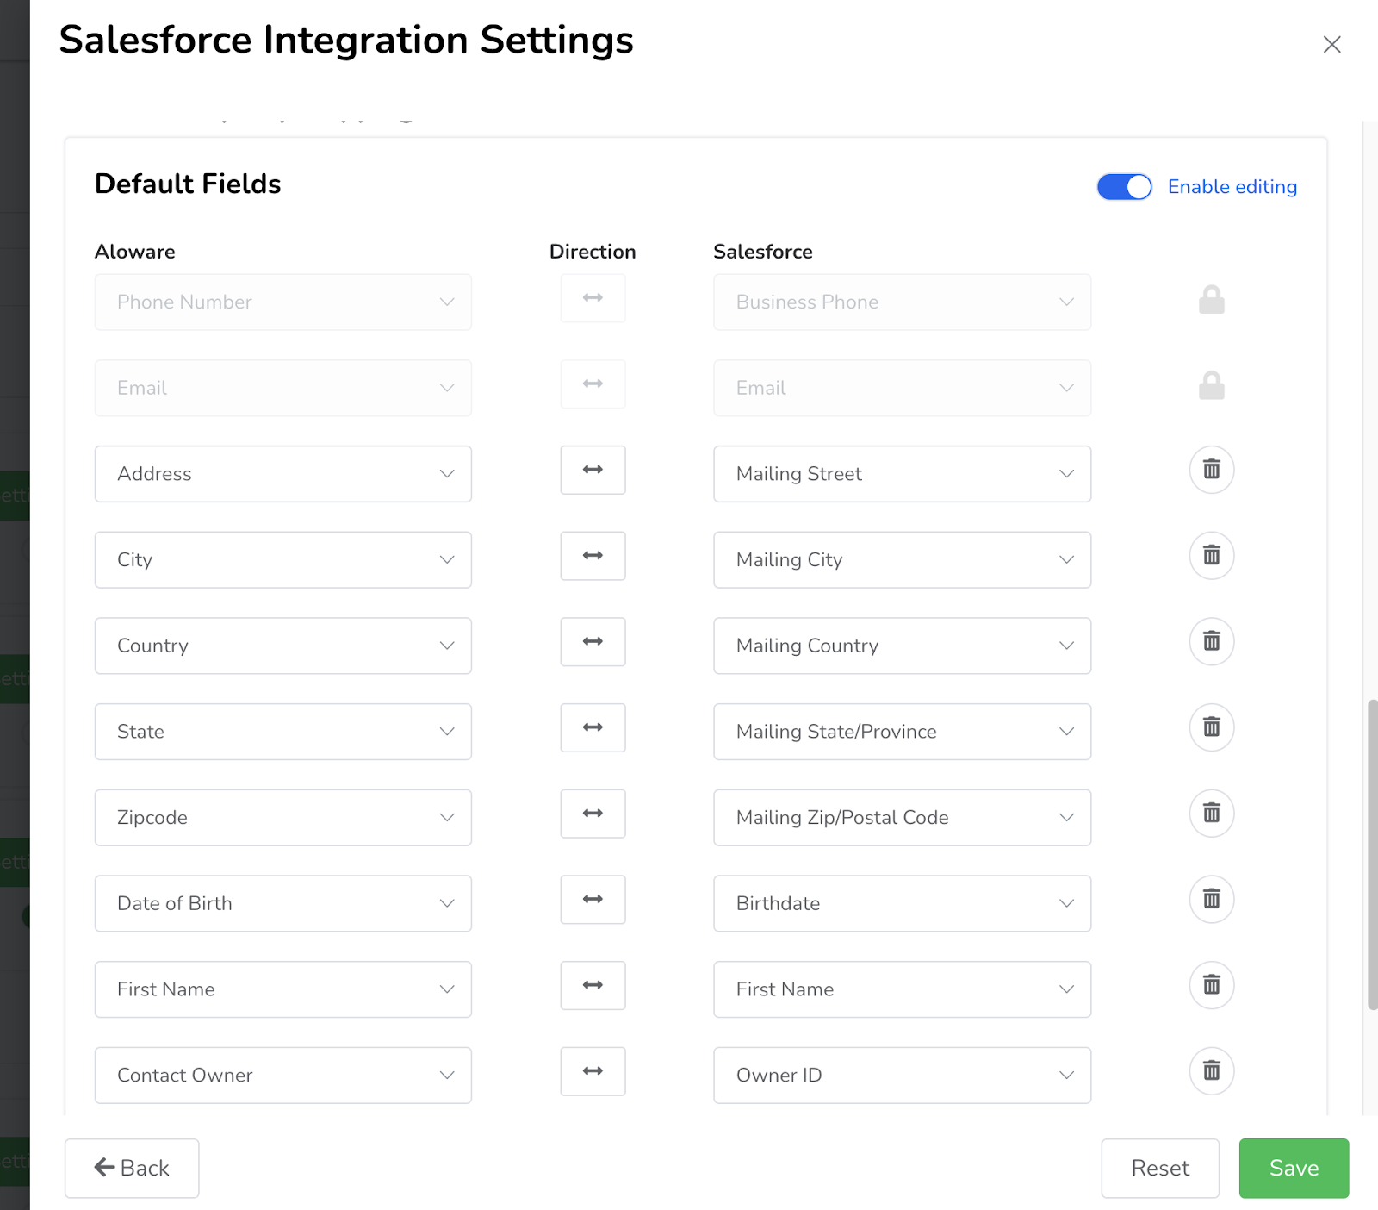
Task: Open the Salesforce Owner ID dropdown
Action: click(902, 1076)
